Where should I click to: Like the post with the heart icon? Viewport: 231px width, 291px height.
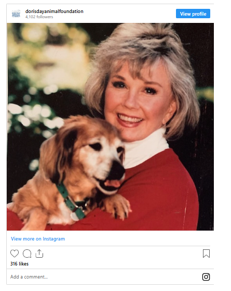[15, 254]
